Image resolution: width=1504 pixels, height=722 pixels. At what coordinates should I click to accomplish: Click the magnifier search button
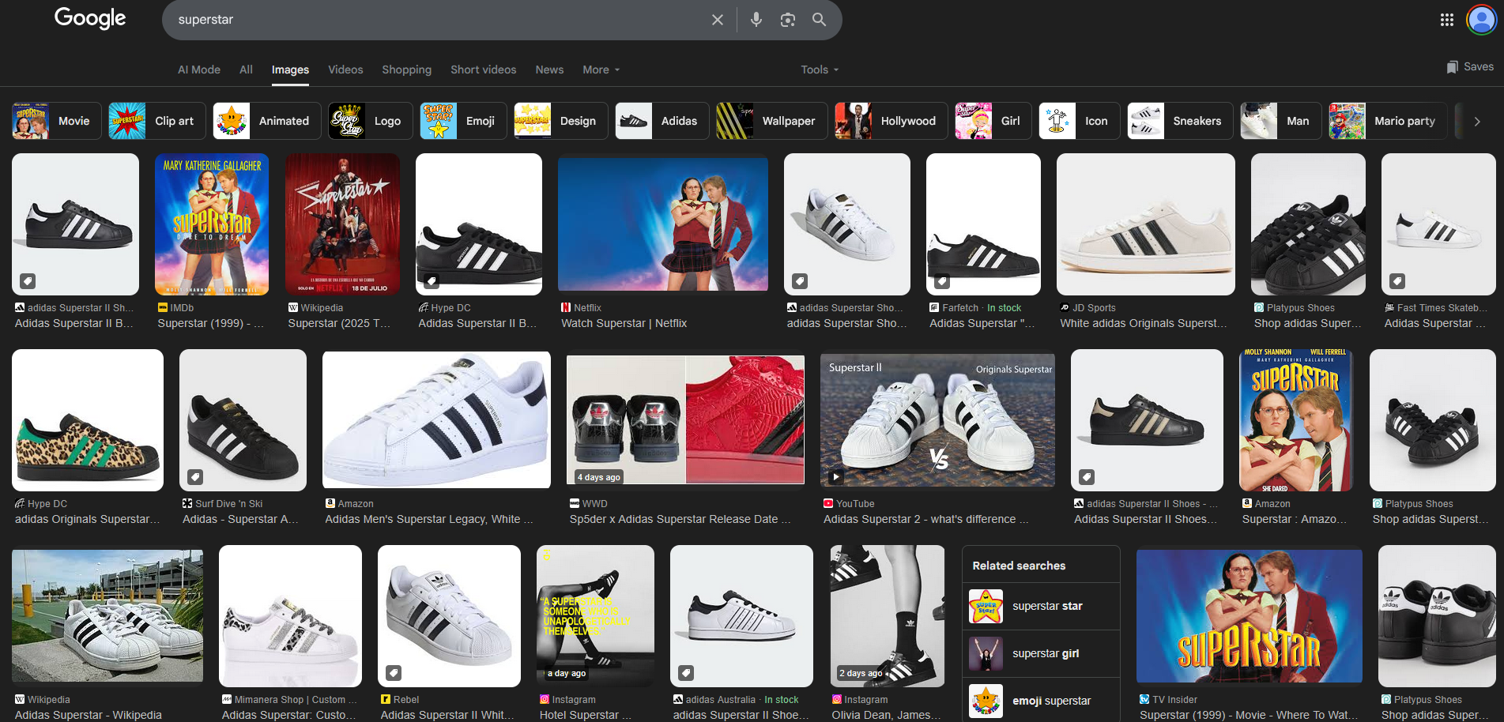click(820, 20)
